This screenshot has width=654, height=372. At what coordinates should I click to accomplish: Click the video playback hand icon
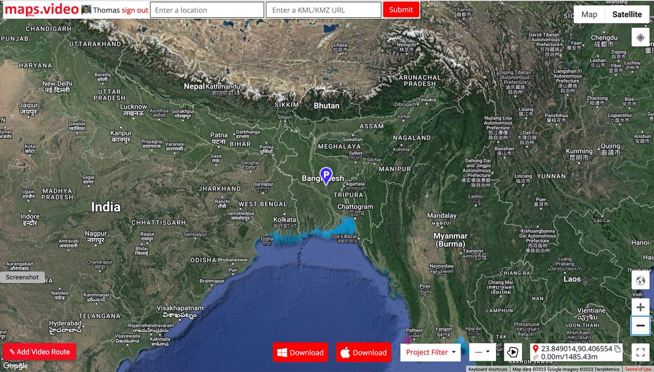coord(513,352)
